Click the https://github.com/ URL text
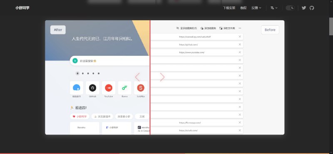The height and width of the screenshot is (154, 333). [x=189, y=45]
